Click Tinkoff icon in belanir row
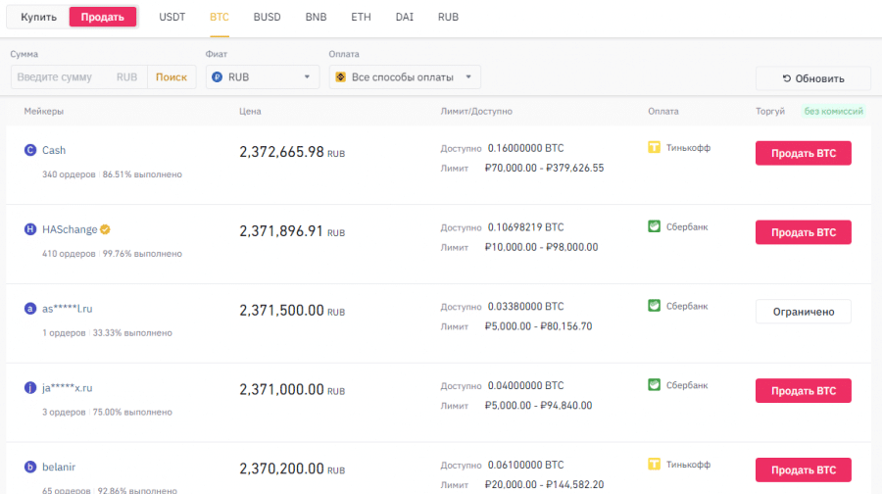This screenshot has height=494, width=882. click(655, 465)
